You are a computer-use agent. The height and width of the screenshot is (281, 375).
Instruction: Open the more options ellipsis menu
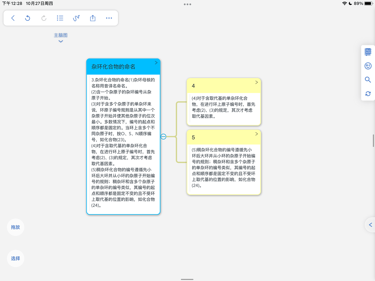[109, 18]
